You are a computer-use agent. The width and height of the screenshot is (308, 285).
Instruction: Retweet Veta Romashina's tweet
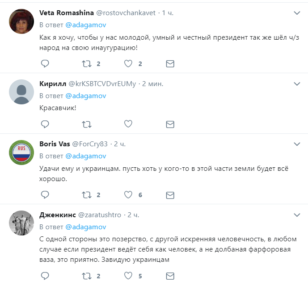pos(87,64)
